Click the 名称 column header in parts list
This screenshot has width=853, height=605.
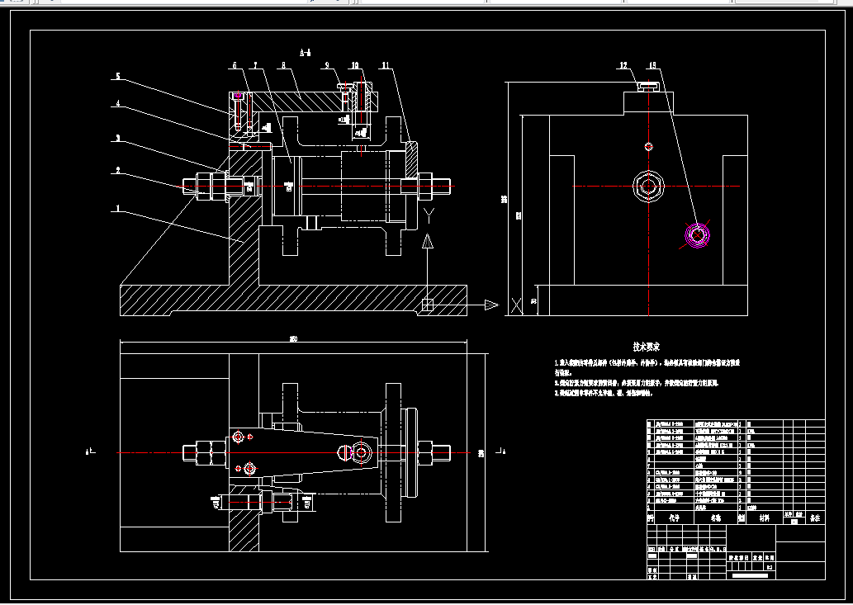coord(715,518)
